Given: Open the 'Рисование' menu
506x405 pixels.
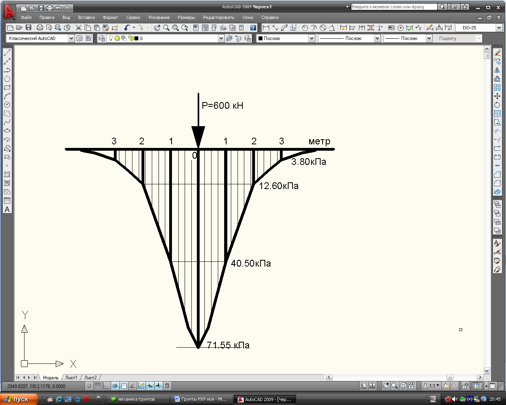Looking at the screenshot, I should [x=159, y=17].
